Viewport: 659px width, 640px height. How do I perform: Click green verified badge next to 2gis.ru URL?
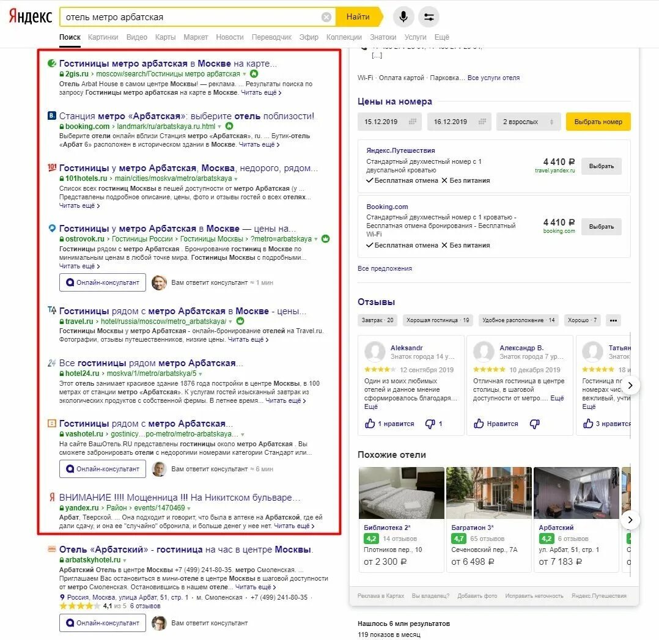[x=254, y=74]
